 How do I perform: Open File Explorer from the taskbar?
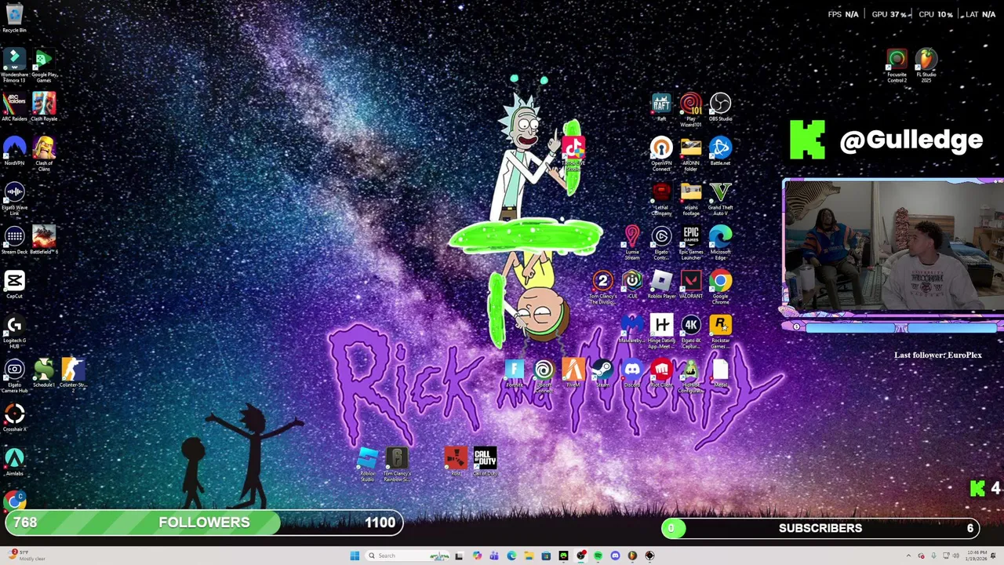coord(529,556)
